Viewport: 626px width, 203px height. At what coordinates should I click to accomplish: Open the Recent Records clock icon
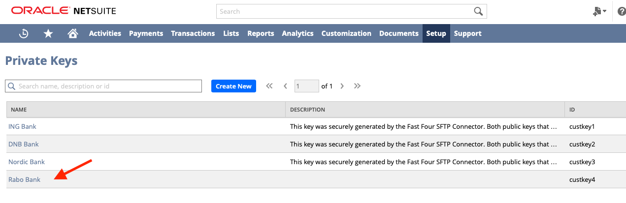[24, 33]
